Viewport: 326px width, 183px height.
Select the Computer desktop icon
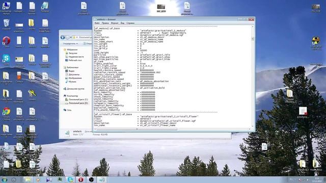point(6,8)
